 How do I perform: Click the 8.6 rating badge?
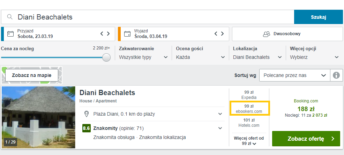tap(87, 128)
